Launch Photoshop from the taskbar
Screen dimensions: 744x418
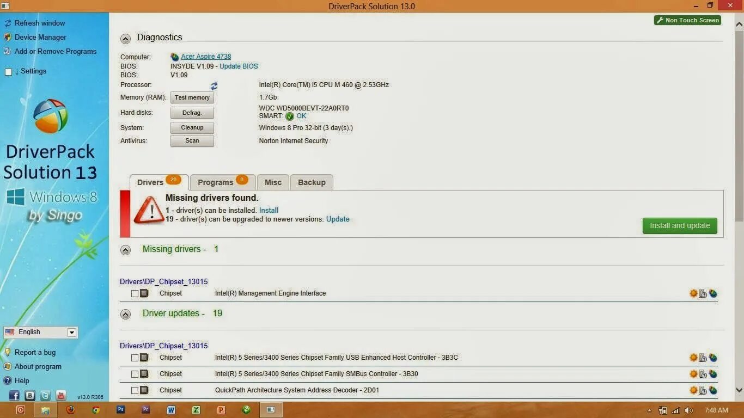coord(121,410)
